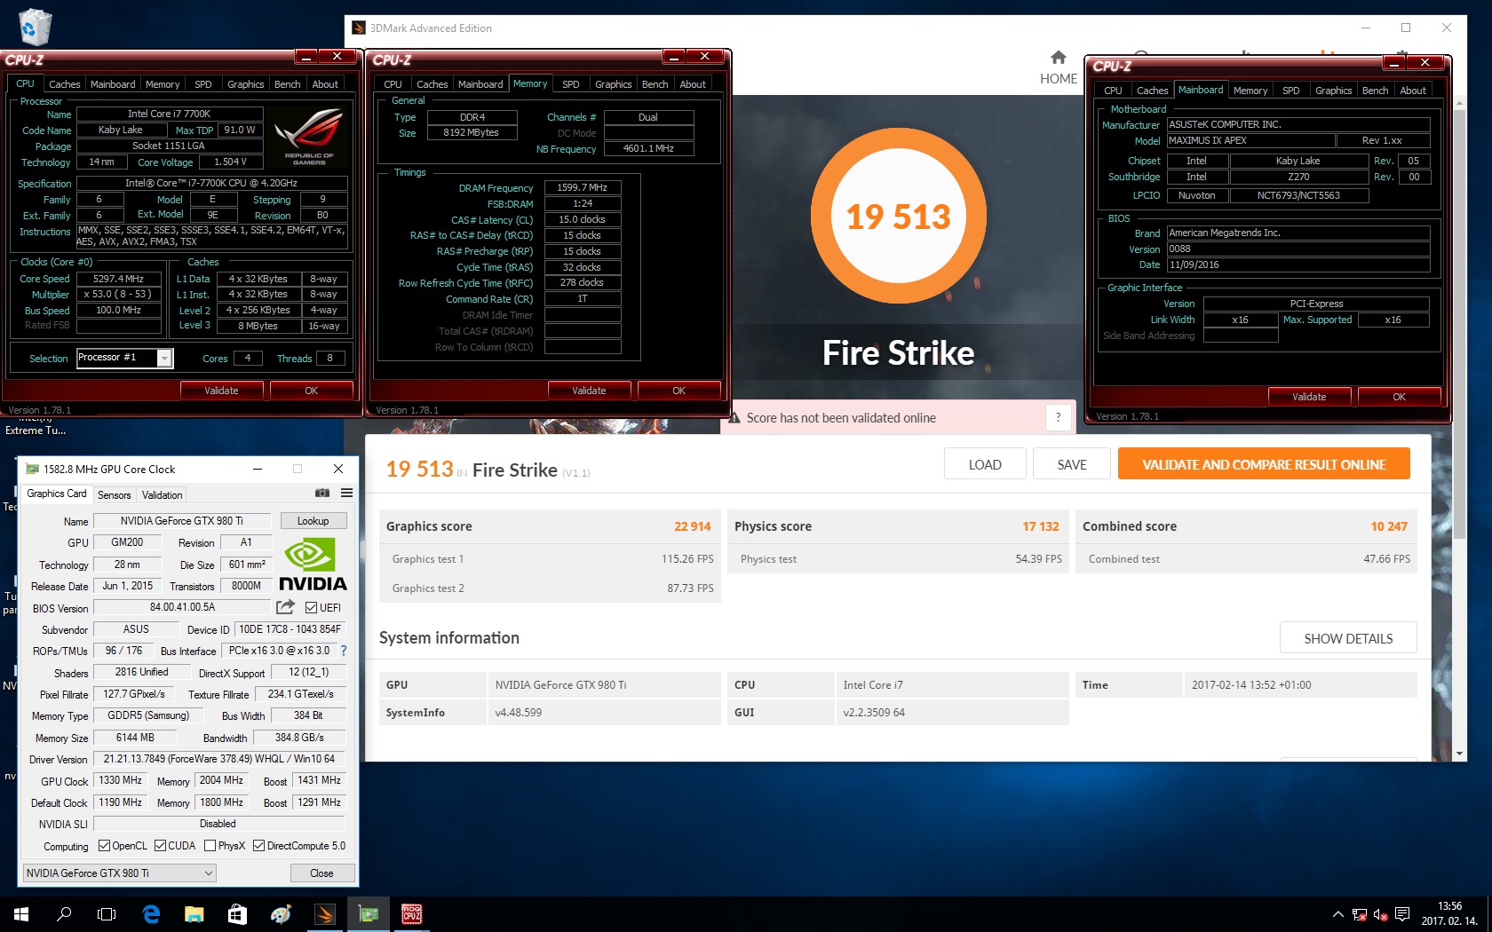
Task: Click the help question mark beside validation notice
Action: [1058, 417]
